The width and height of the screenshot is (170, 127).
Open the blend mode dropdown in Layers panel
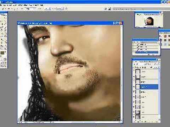click(x=139, y=64)
